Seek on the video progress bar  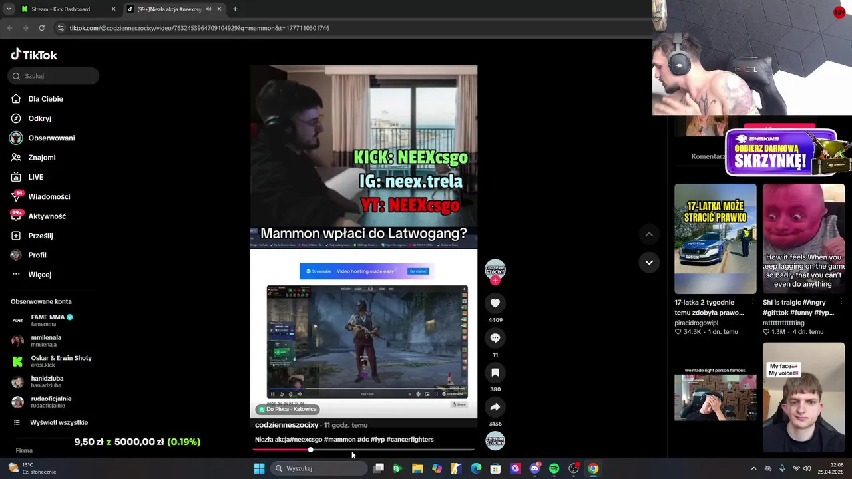point(363,450)
